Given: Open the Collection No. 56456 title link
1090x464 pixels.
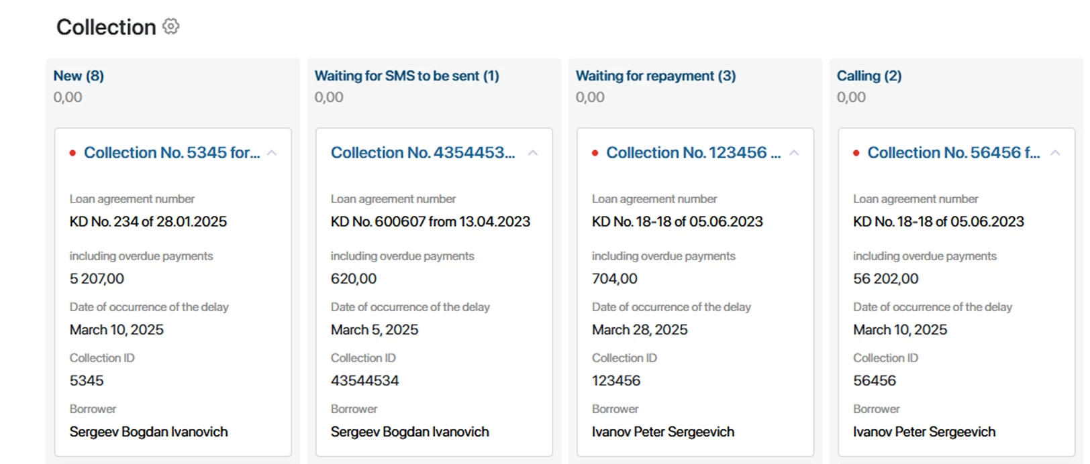Looking at the screenshot, I should coord(953,153).
